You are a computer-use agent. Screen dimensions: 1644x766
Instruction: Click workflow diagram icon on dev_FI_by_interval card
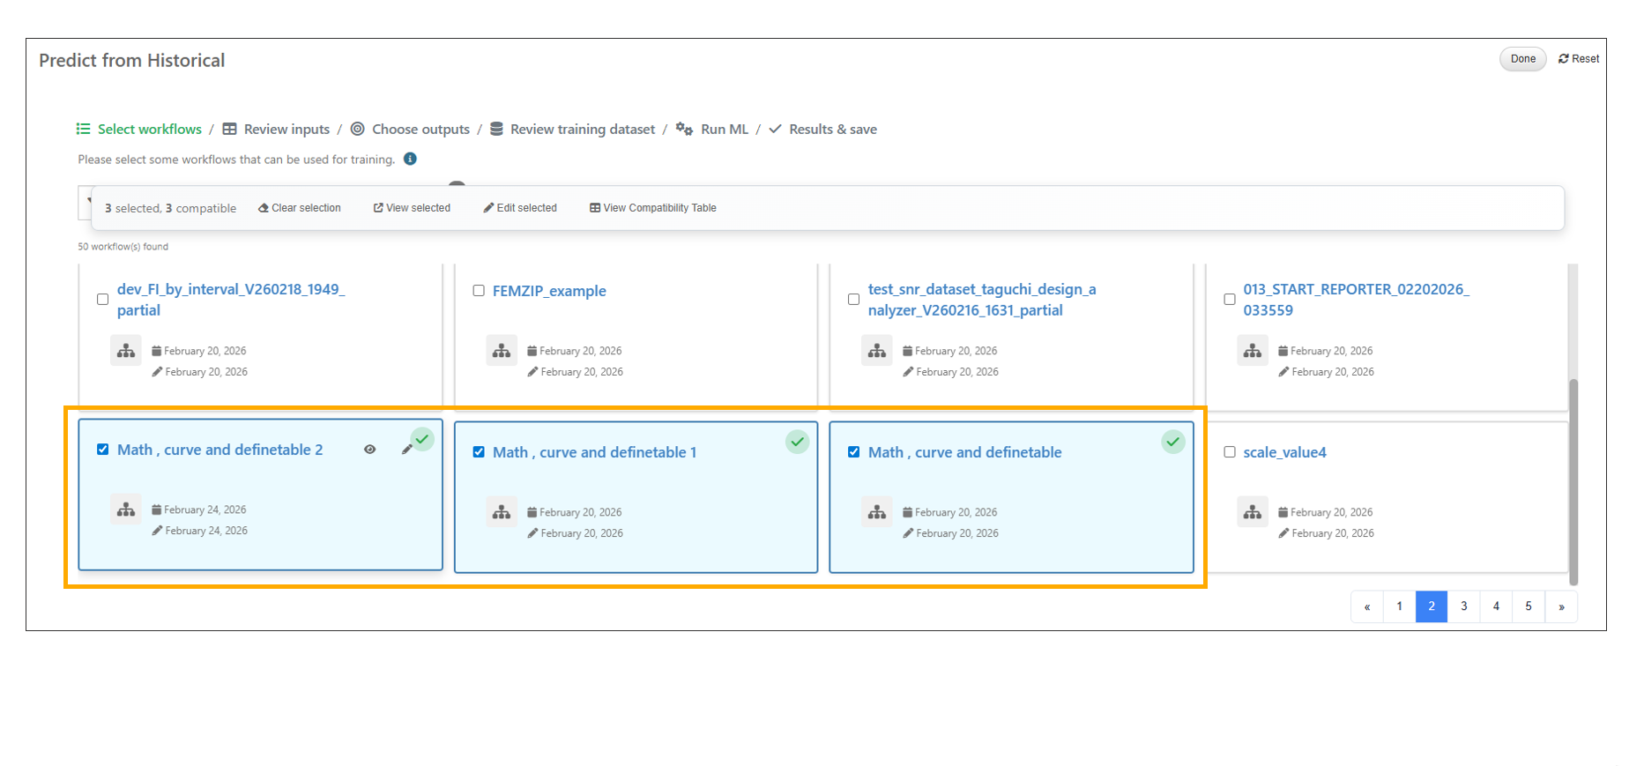(126, 351)
